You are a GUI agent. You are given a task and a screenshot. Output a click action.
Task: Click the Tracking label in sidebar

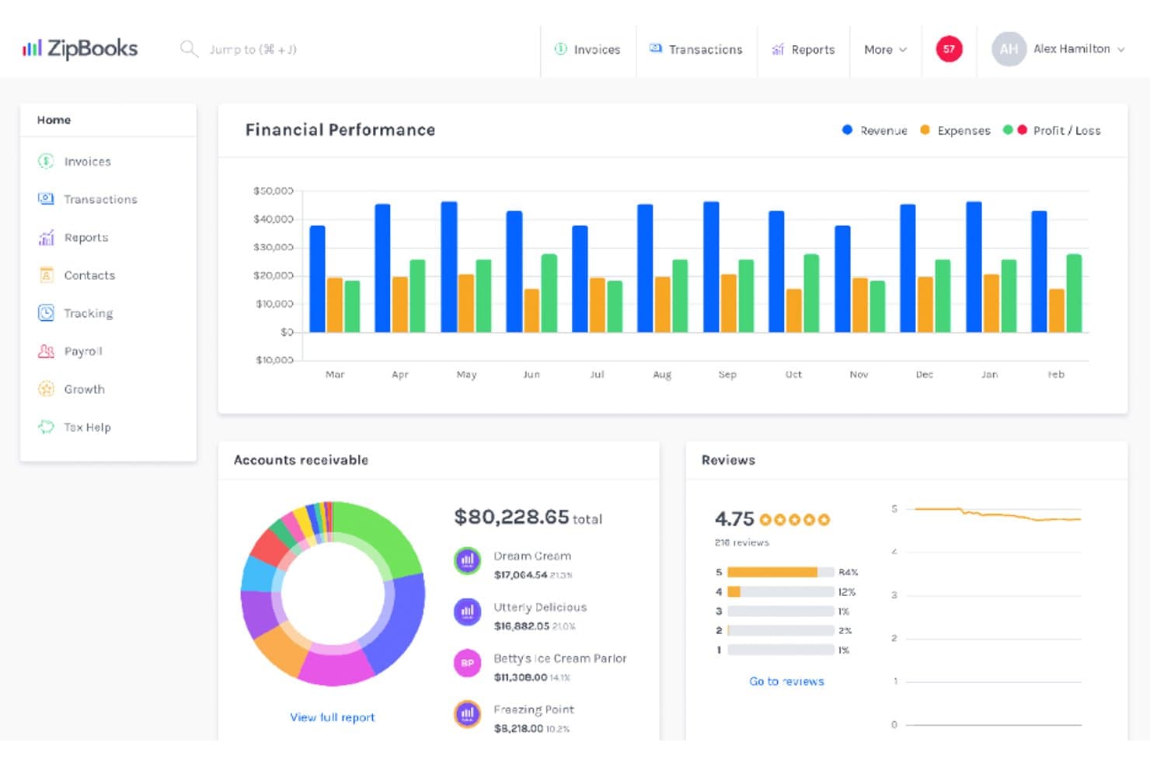(x=89, y=313)
